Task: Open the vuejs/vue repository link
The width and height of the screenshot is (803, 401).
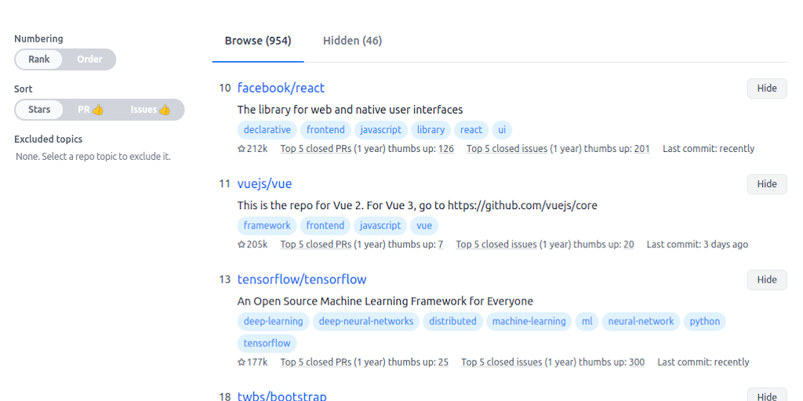Action: click(x=264, y=183)
